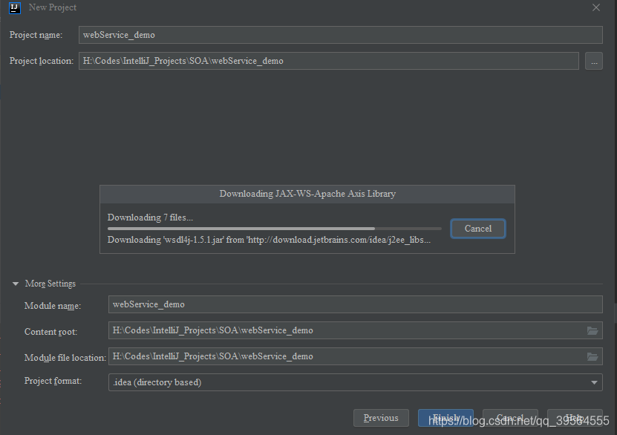Viewport: 617px width, 435px height.
Task: Click the "..." browse button for Project location
Action: tap(593, 61)
